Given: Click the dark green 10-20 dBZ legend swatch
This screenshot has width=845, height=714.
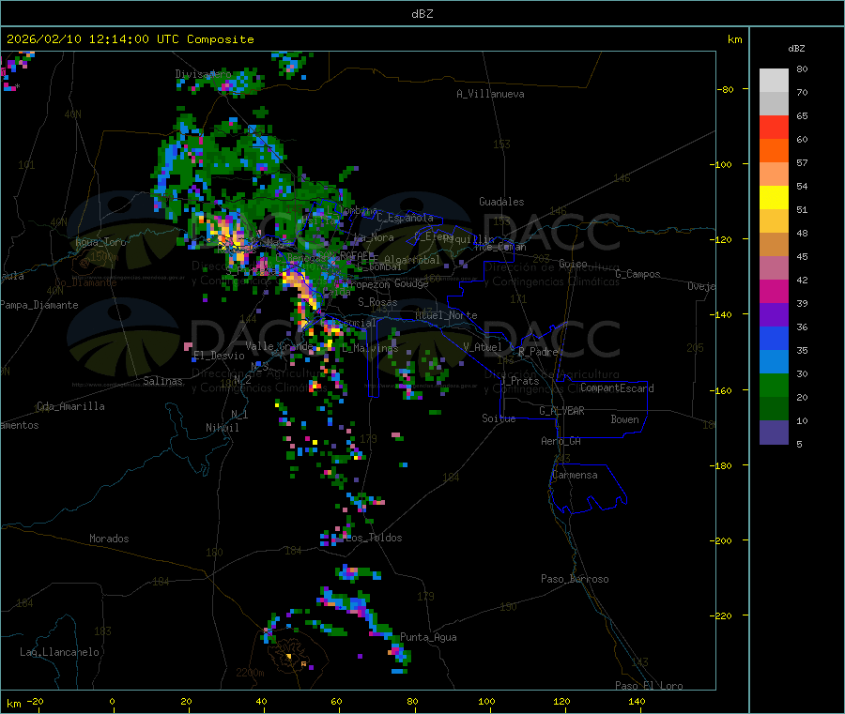Looking at the screenshot, I should (774, 409).
